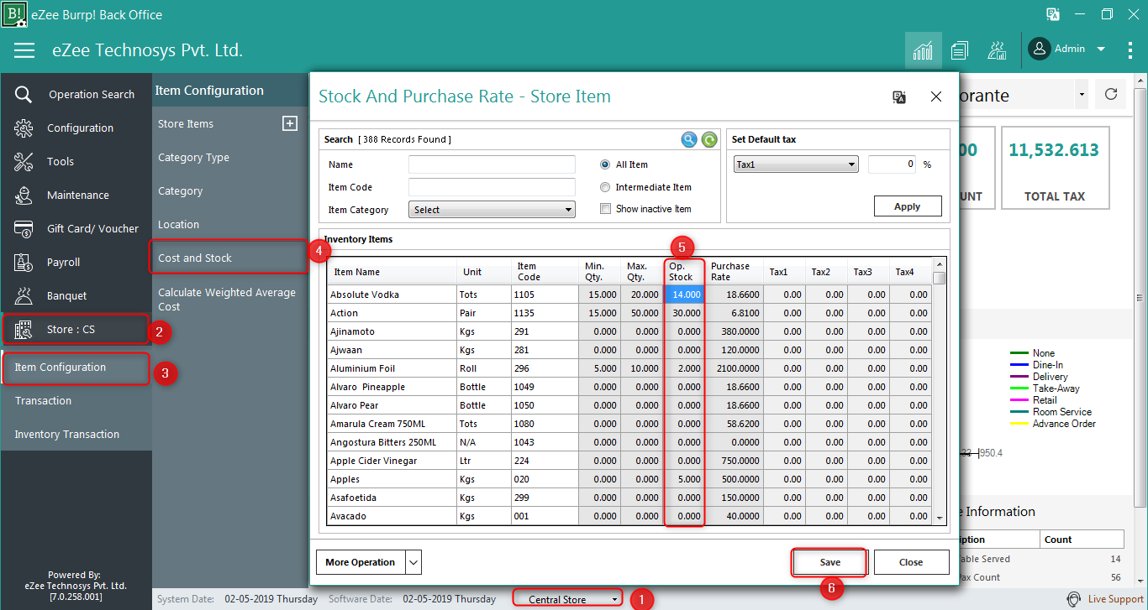Select the Action Max. Qty. cell 50.000
1148x610 pixels.
642,313
